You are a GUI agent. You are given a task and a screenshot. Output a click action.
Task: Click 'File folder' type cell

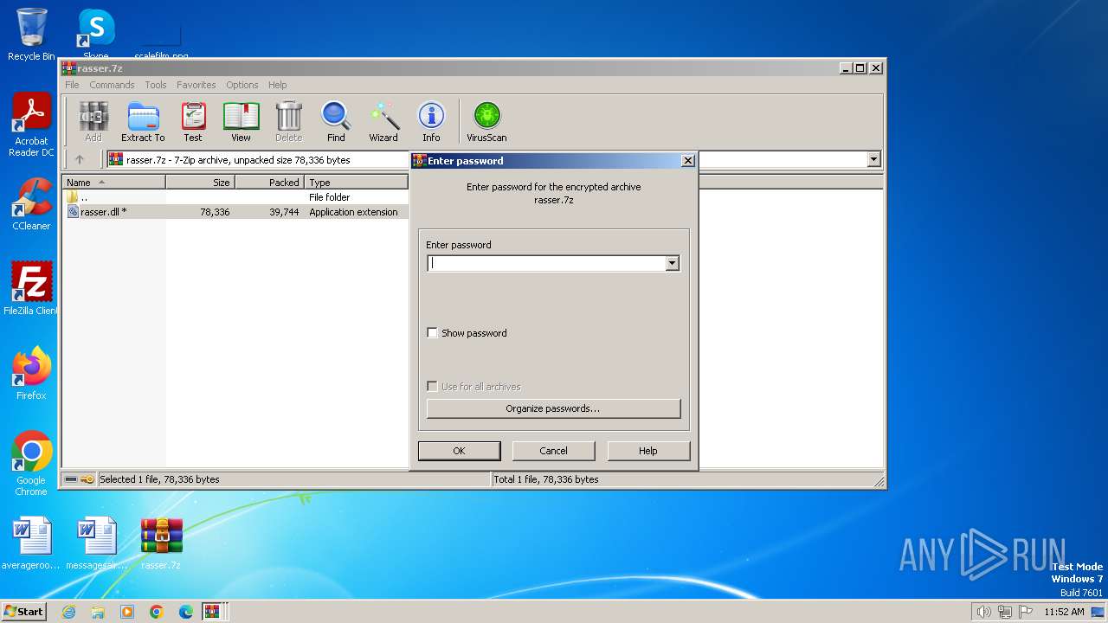(x=330, y=197)
